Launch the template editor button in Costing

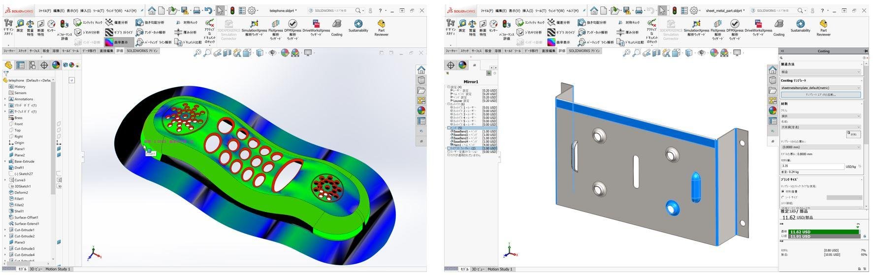[821, 95]
